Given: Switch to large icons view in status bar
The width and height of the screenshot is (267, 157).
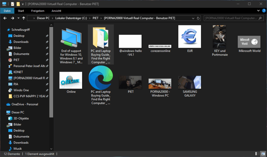Looking at the screenshot, I should point(263,154).
